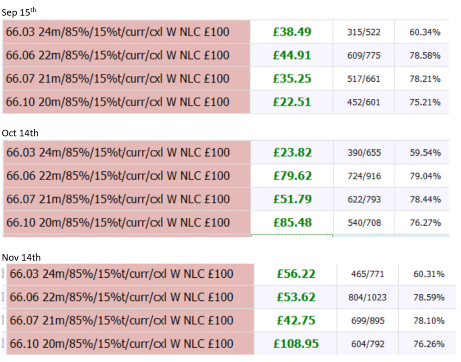Click the £38.49 profit cell

[292, 32]
